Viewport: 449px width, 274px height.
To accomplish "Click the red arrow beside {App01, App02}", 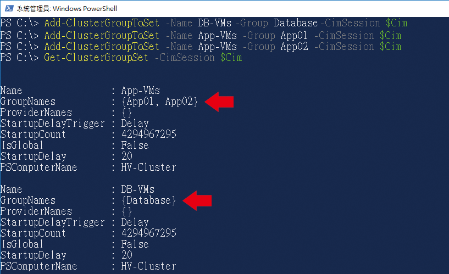I will 219,102.
